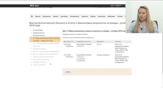Open the Запасы menu
163x92 pixels.
(56, 16)
